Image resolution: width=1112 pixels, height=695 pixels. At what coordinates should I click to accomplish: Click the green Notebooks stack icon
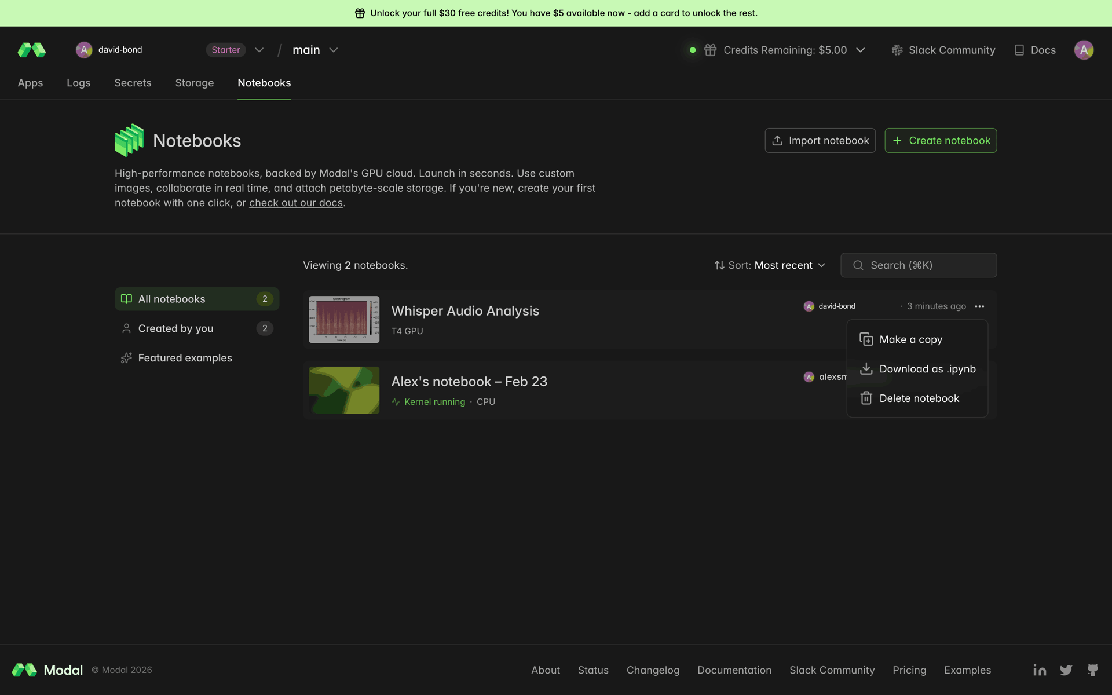pos(129,140)
